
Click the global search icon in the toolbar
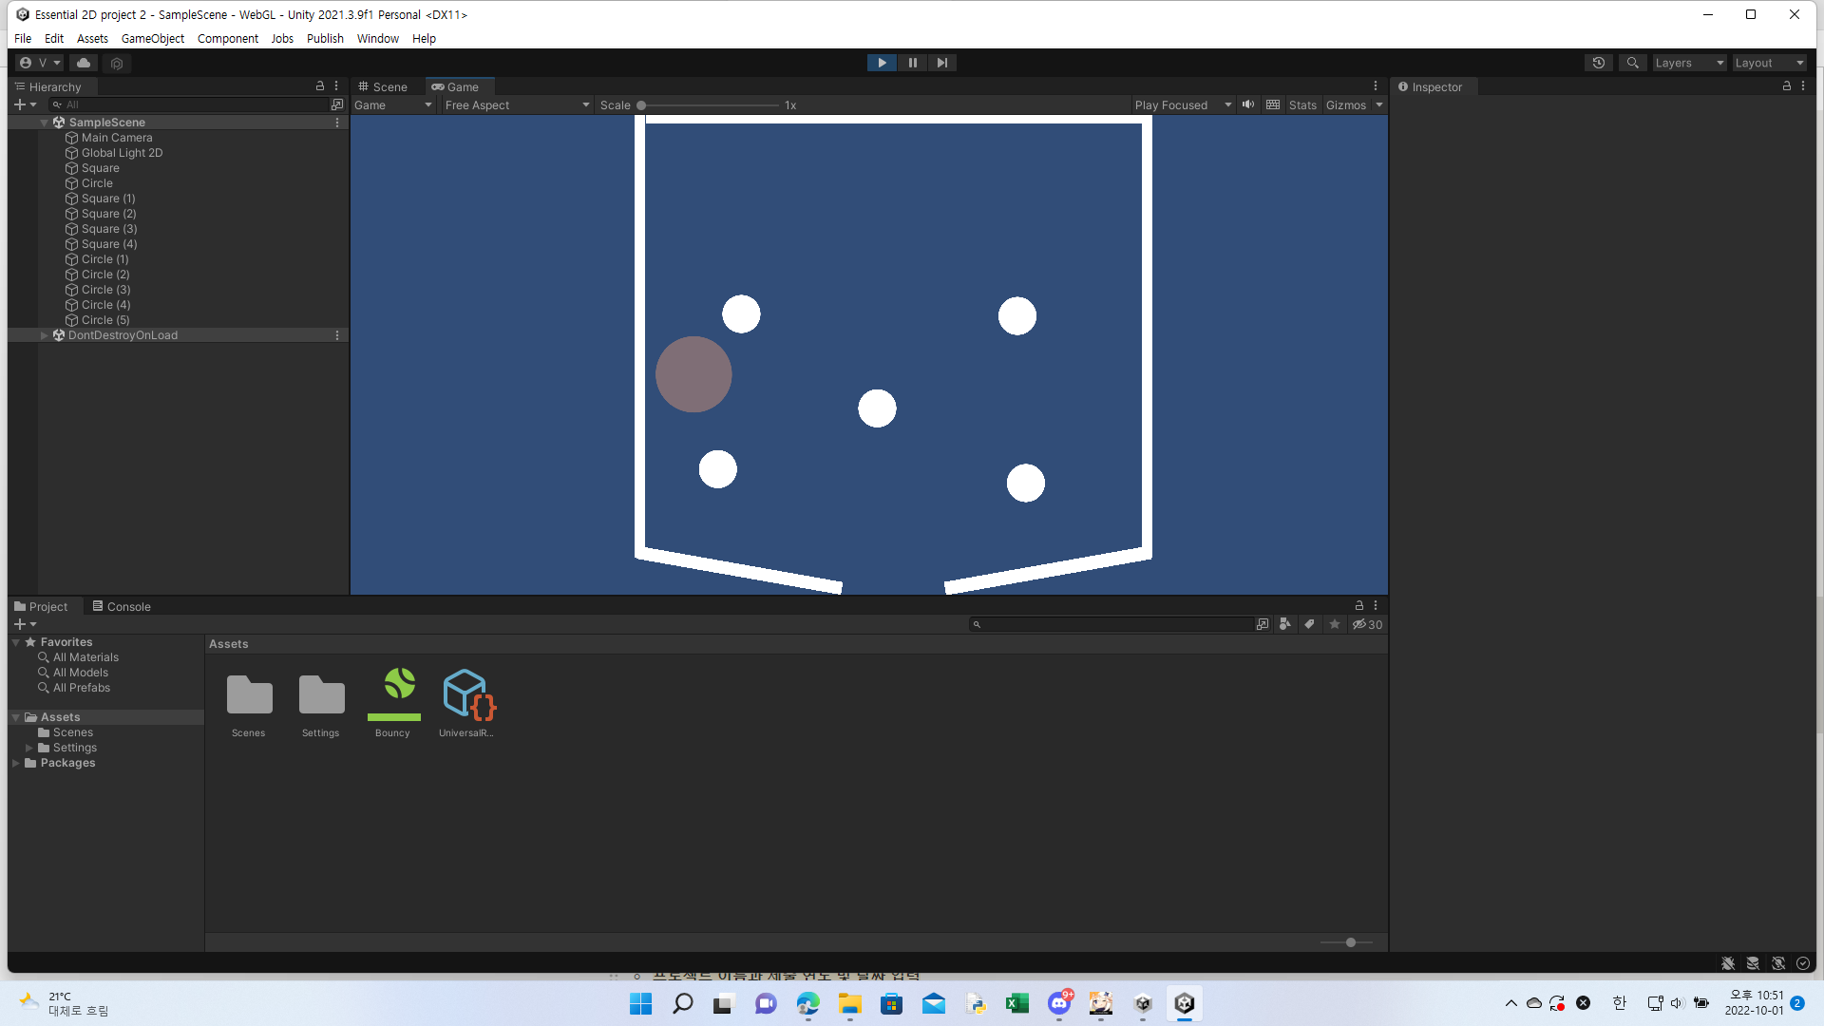pyautogui.click(x=1632, y=63)
